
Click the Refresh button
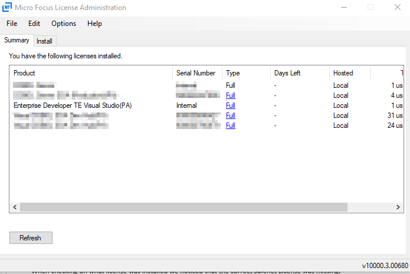(31, 237)
